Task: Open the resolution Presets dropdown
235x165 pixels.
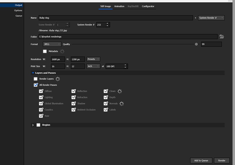Action: (93, 59)
